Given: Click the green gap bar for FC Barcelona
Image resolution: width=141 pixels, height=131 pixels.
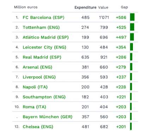Looking at the screenshot, I should point(132,17).
